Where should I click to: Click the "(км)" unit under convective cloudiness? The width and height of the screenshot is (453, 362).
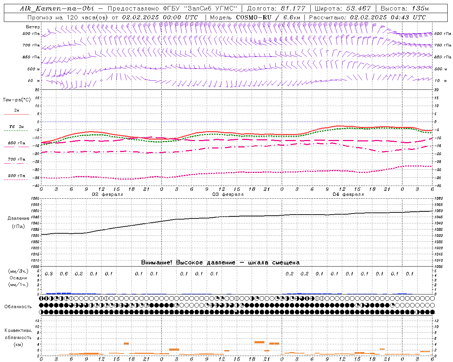[18, 344]
